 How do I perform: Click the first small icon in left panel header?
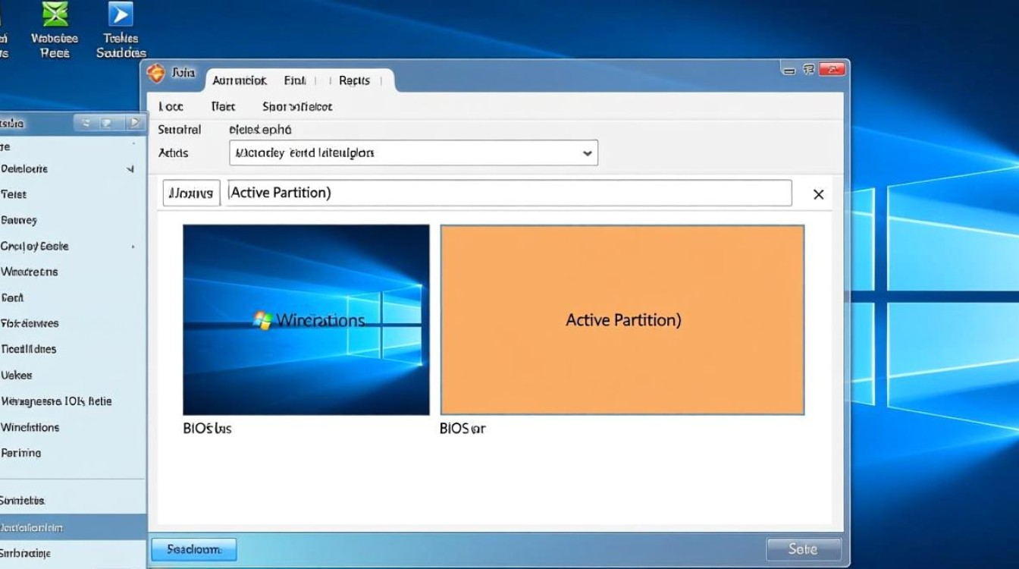click(x=85, y=122)
